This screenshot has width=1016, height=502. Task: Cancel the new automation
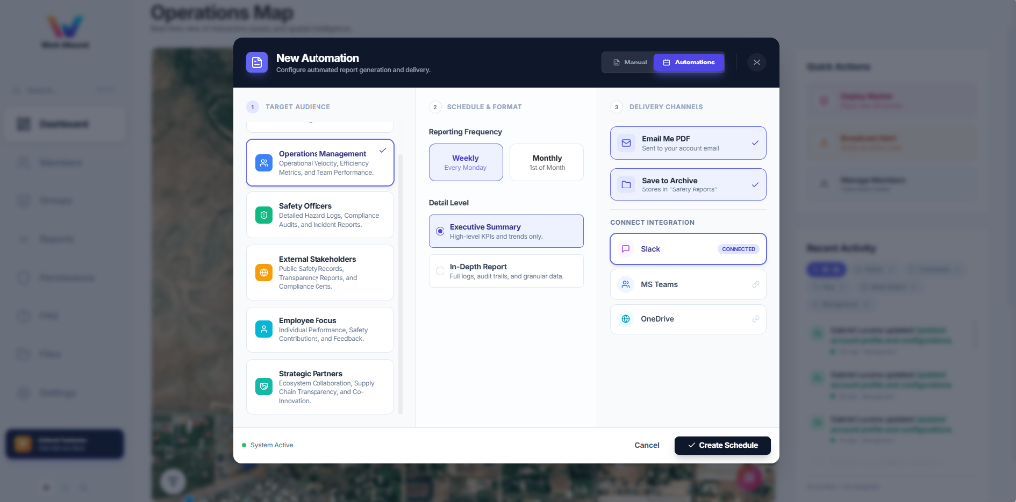pyautogui.click(x=647, y=445)
